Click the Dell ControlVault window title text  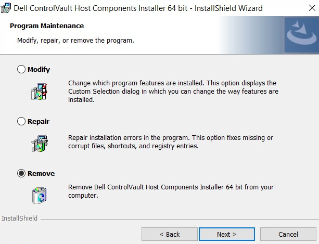[x=138, y=8]
